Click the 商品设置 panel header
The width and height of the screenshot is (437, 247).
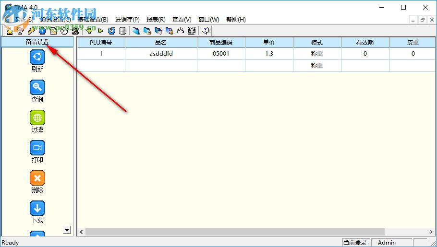pos(37,42)
